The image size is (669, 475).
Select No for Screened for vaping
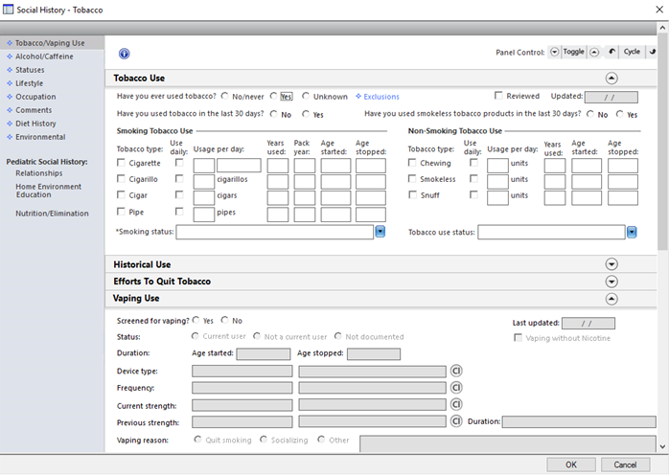point(225,320)
